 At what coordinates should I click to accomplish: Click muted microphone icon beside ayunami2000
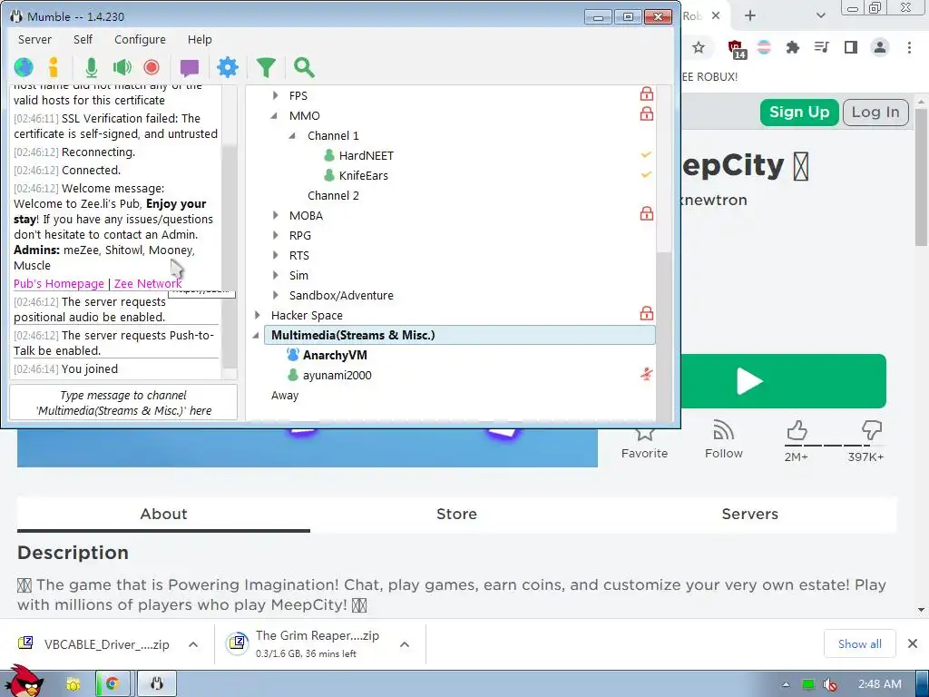(x=646, y=374)
